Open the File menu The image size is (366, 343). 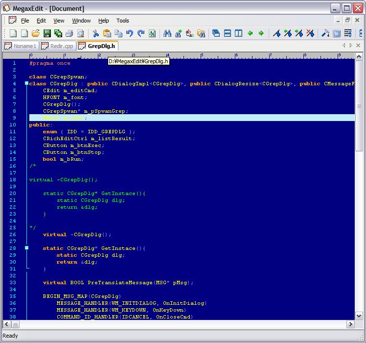coord(25,21)
